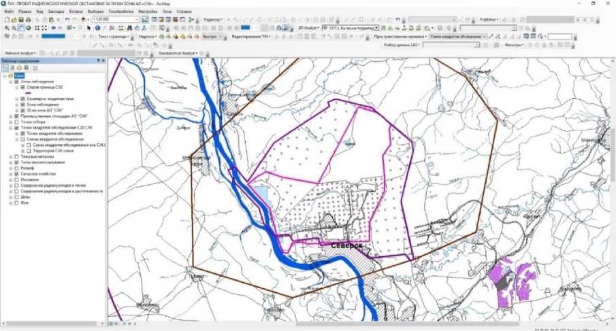Click the Full Extent globe icon
Image resolution: width=616 pixels, height=331 pixels.
tap(29, 28)
